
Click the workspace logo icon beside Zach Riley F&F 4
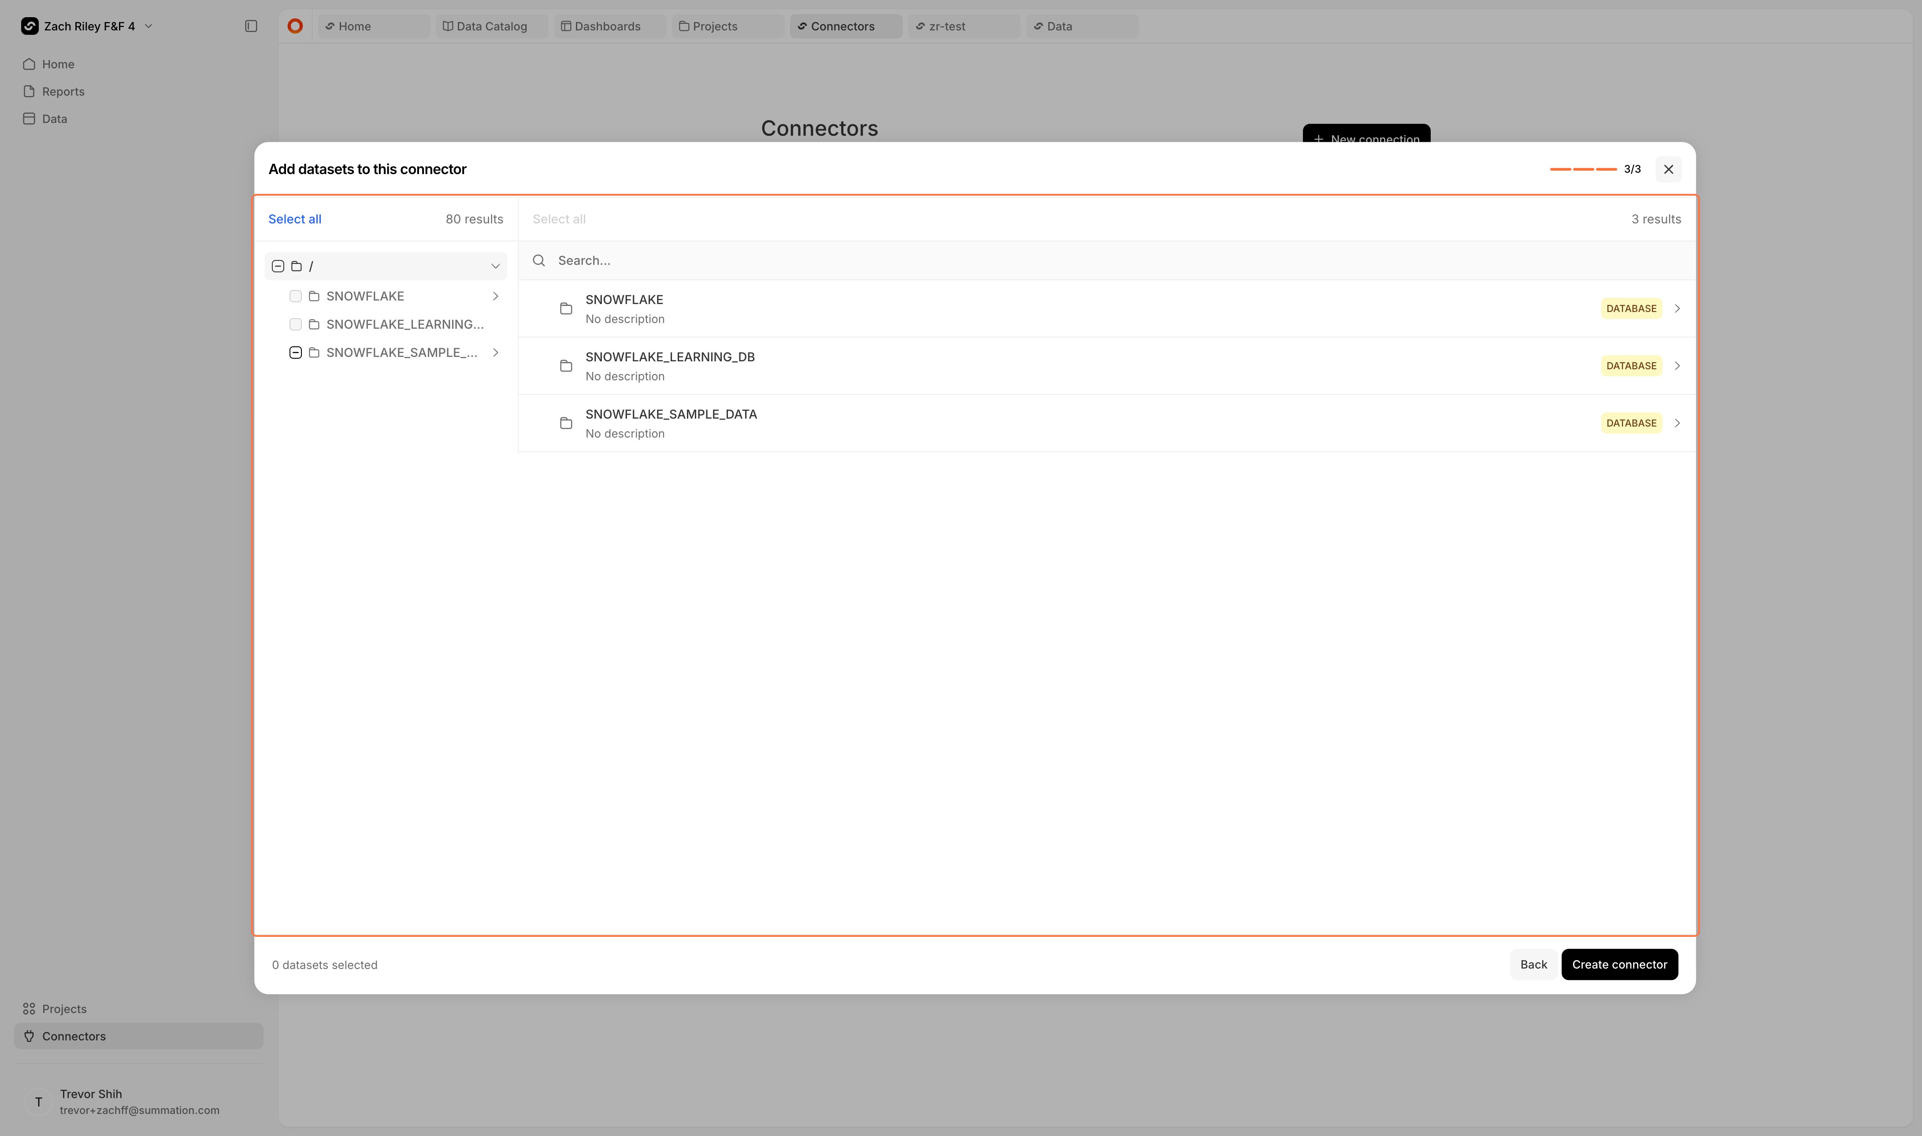point(30,26)
